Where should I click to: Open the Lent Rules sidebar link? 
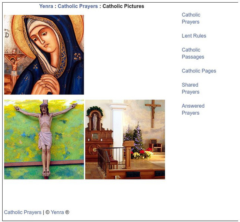click(x=194, y=36)
